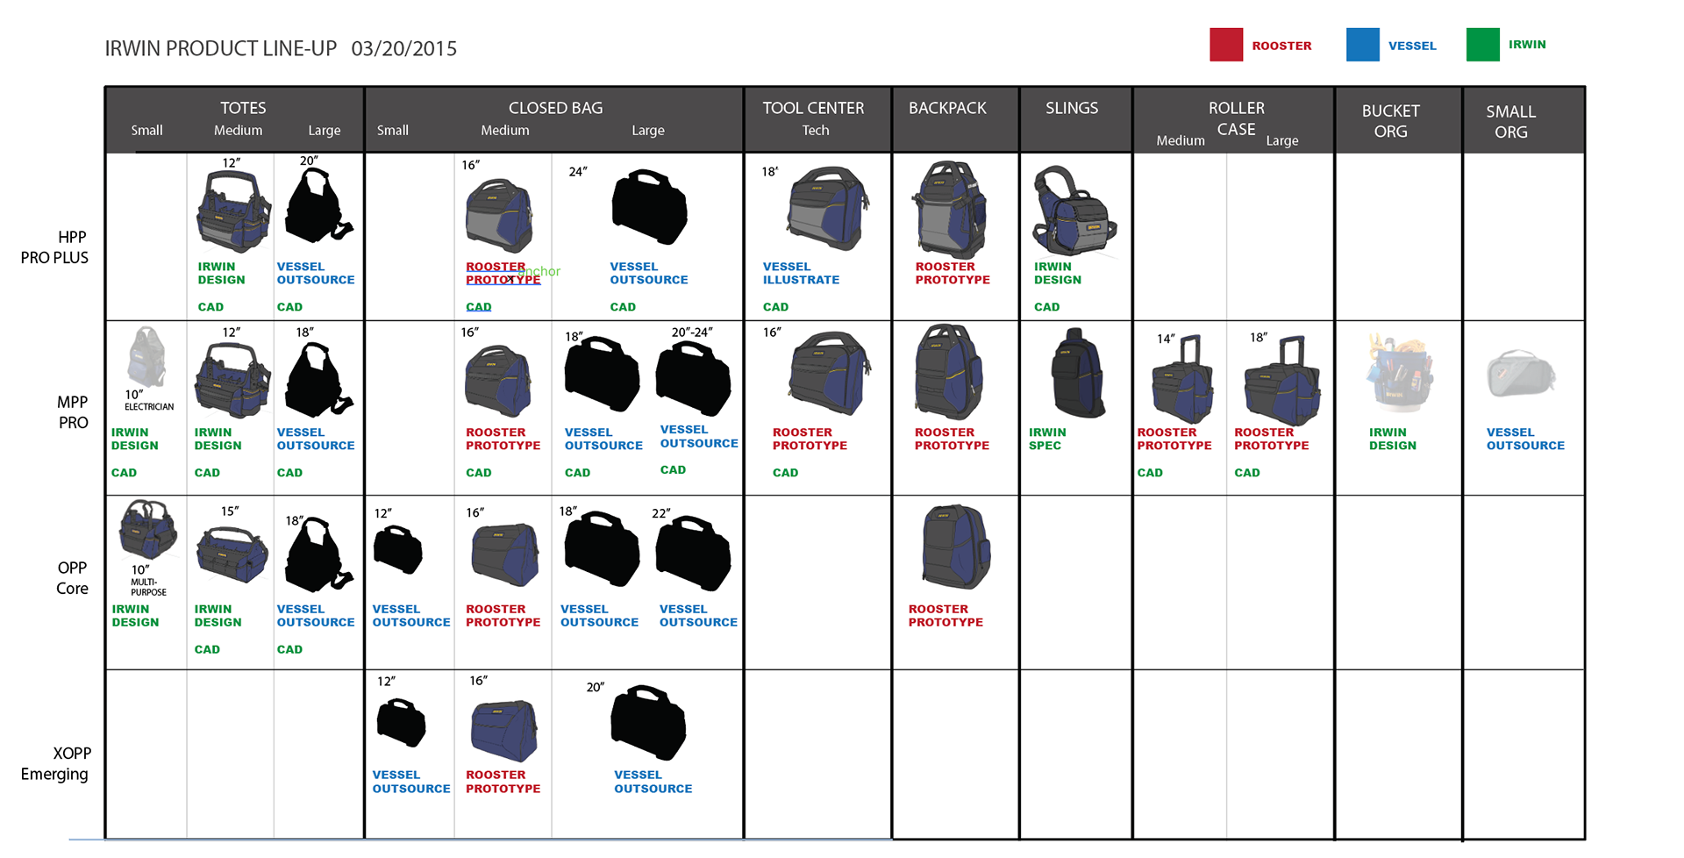Click the 'ROLLER CASE' column header

coord(1237,118)
